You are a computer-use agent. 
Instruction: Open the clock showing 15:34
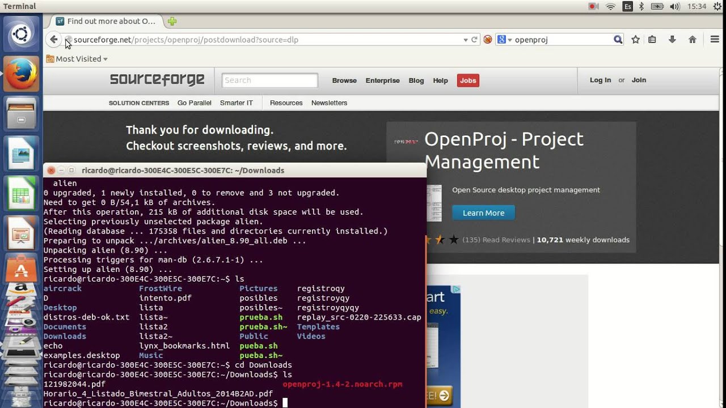tap(697, 6)
